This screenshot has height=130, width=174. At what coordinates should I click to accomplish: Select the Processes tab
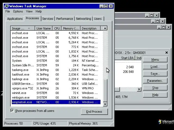[32, 18]
